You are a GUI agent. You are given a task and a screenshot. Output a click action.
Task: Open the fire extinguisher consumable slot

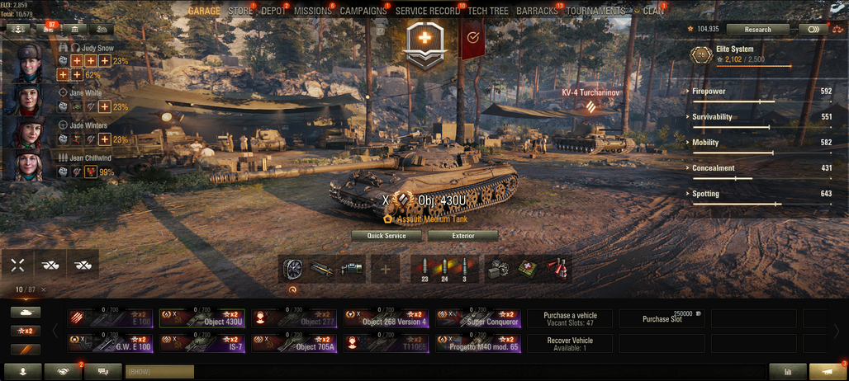click(x=557, y=268)
